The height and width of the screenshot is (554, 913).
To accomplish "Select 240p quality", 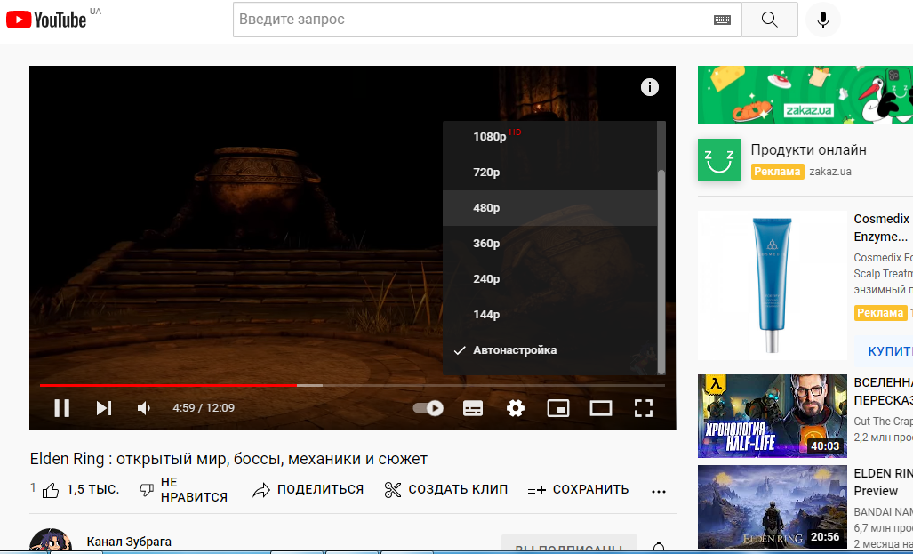I will 549,279.
